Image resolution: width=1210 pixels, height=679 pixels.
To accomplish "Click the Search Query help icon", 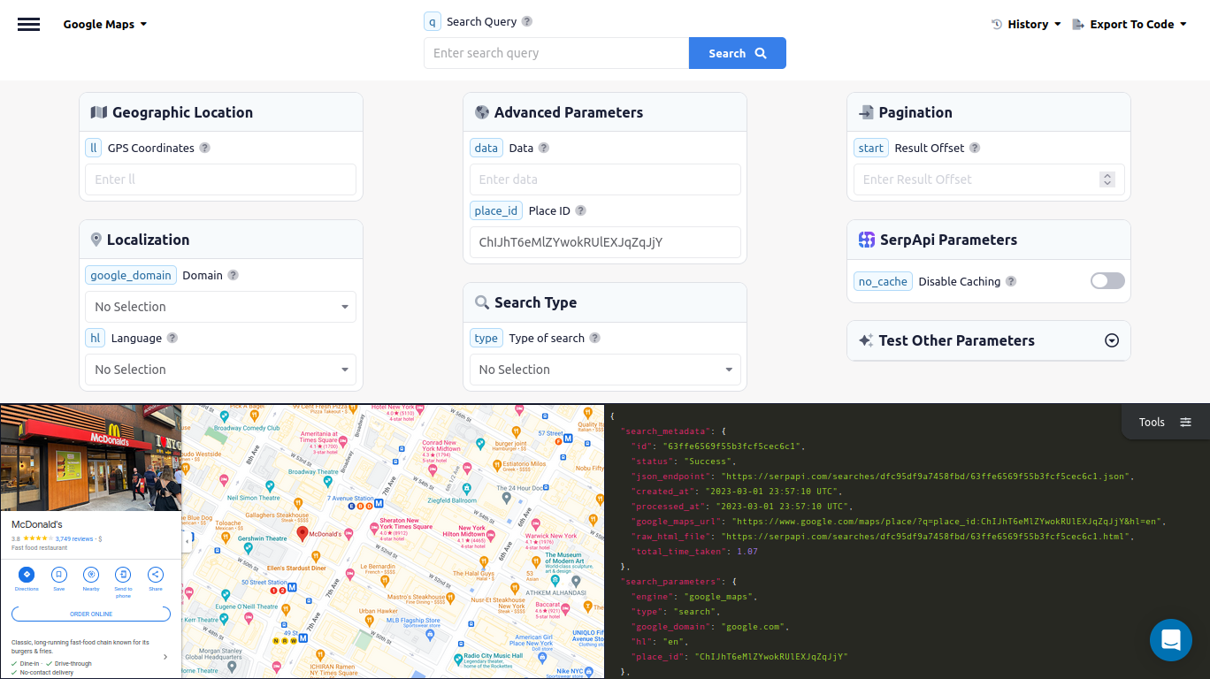I will click(527, 21).
